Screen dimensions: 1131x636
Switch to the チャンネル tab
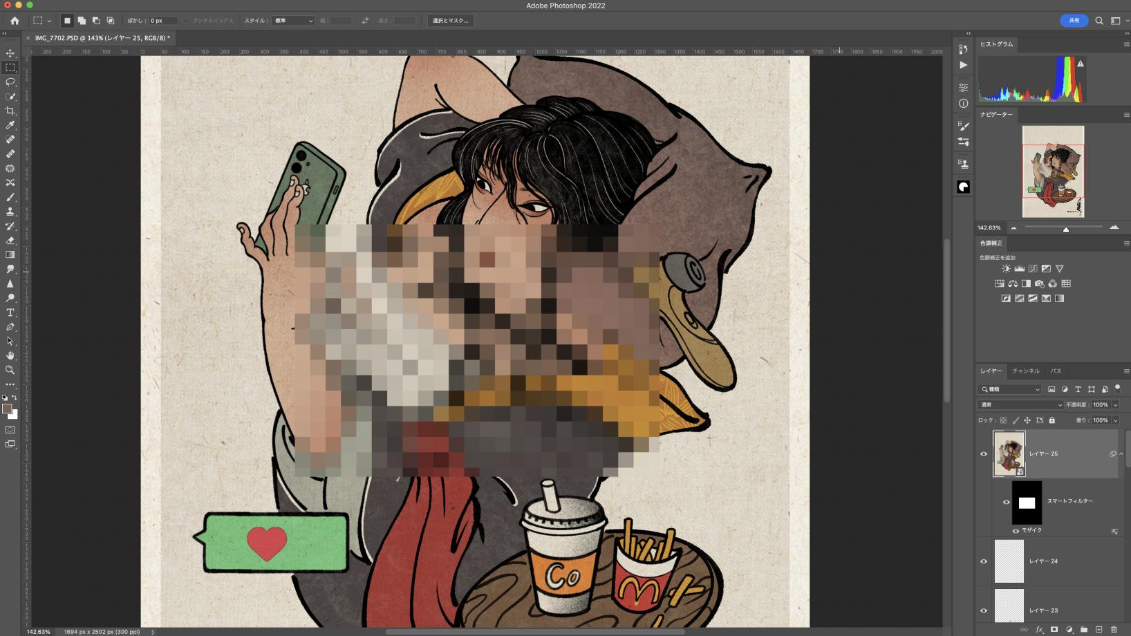pos(1026,371)
